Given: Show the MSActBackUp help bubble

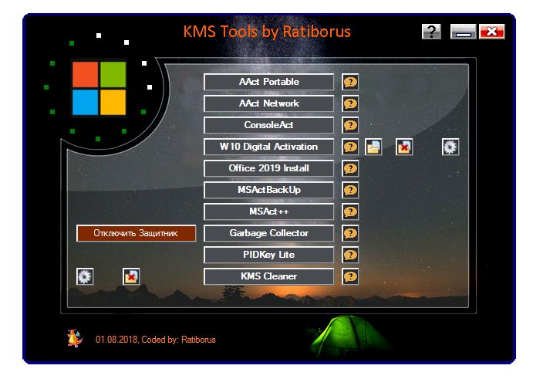Looking at the screenshot, I should [350, 190].
